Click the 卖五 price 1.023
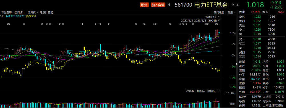 (x=257, y=17)
